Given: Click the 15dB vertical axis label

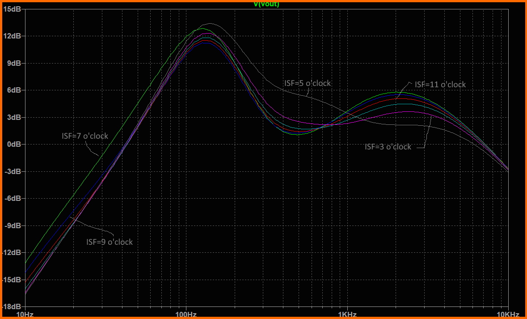Looking at the screenshot, I should [13, 9].
